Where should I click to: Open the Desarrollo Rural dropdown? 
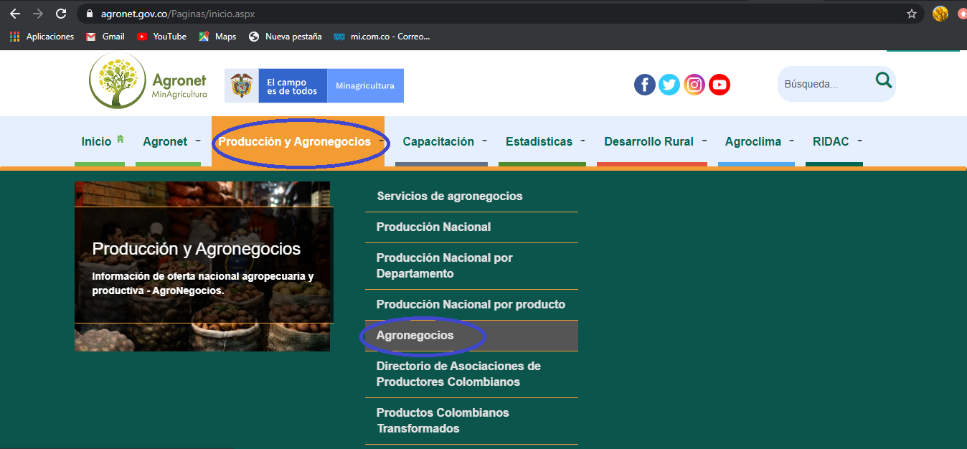(648, 141)
